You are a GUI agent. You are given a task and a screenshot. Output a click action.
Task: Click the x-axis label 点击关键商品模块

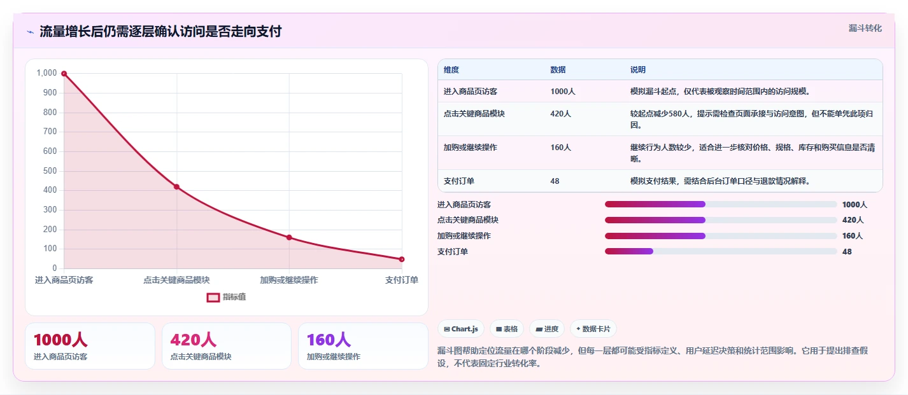click(x=176, y=280)
